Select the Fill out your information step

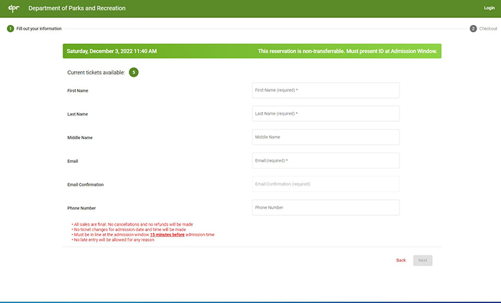(x=39, y=29)
